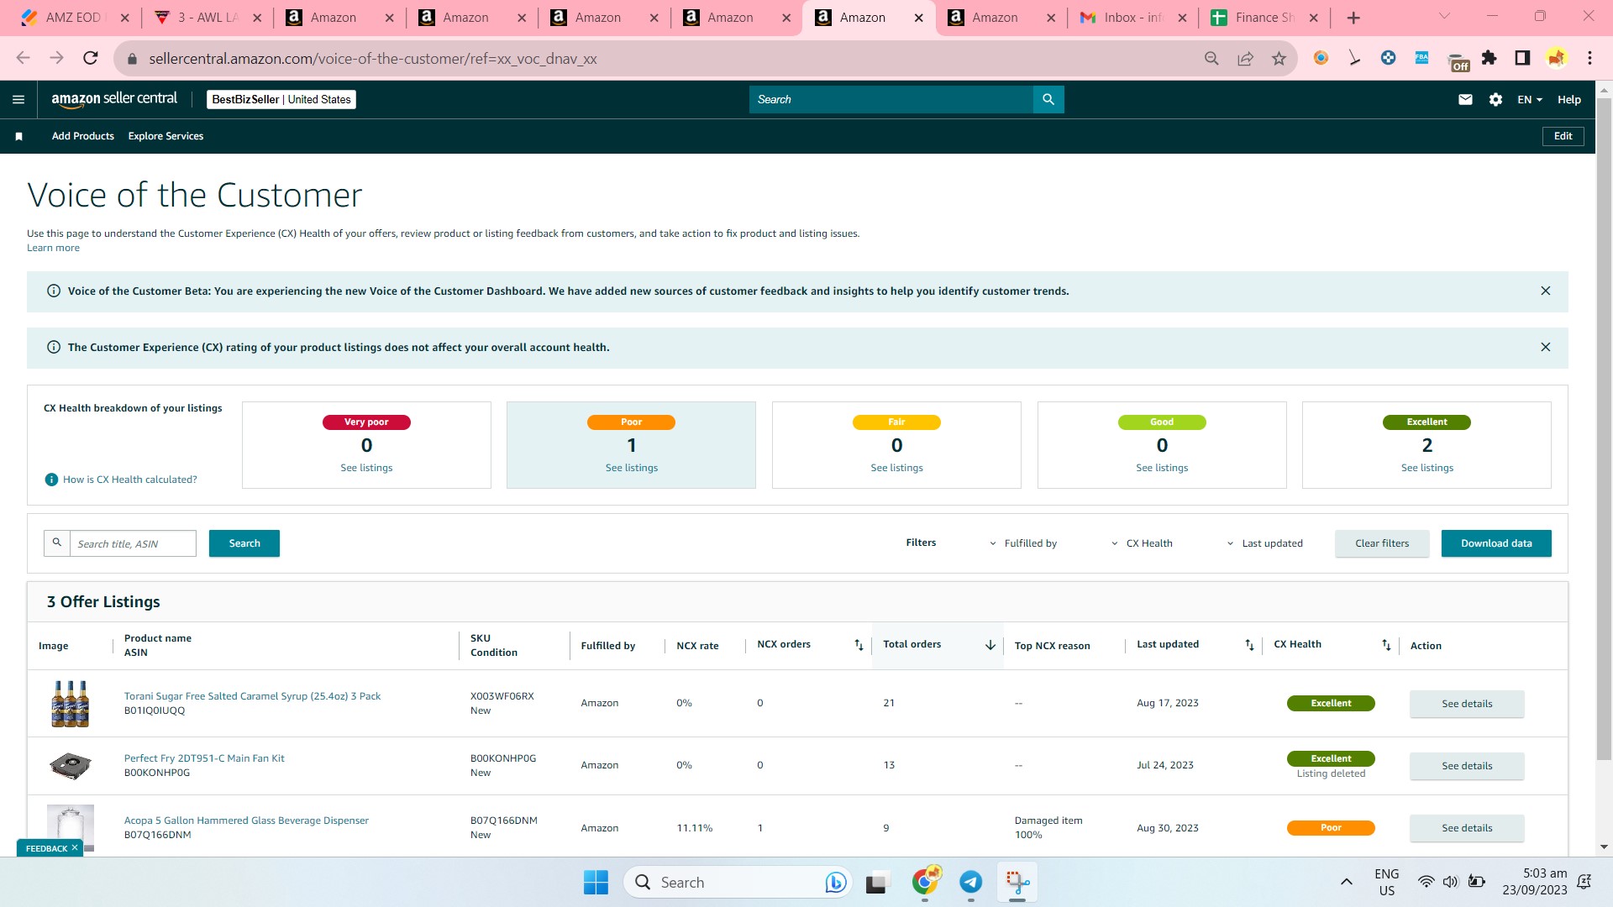See details for Acopa Beverage Dispenser
Viewport: 1613px width, 907px height.
point(1467,828)
